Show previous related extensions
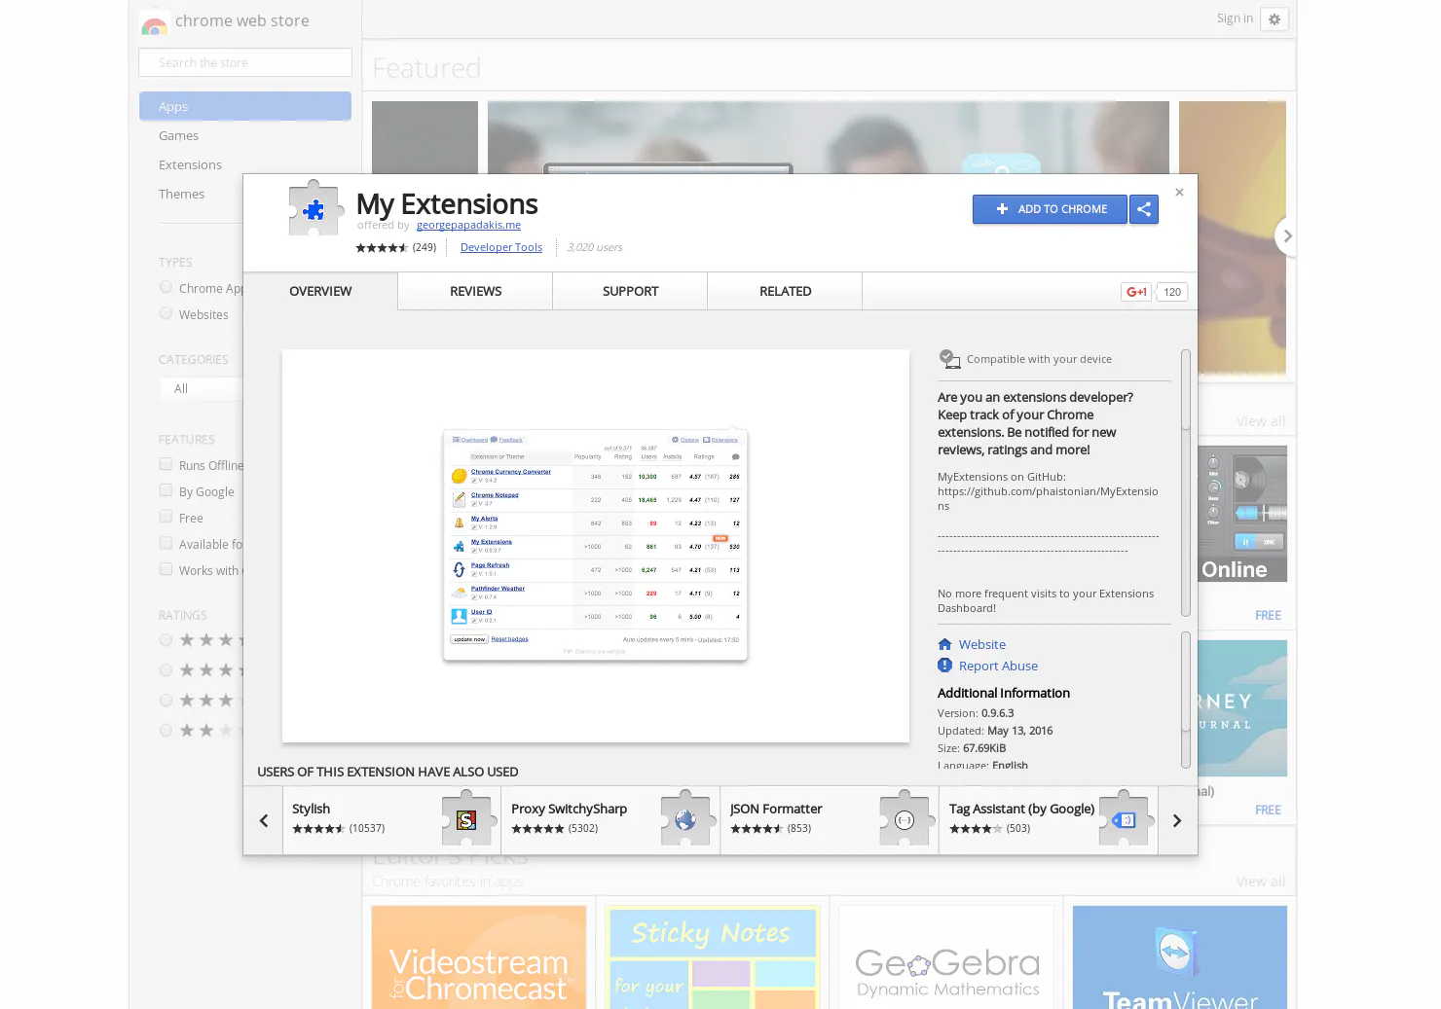This screenshot has width=1441, height=1009. pos(263,820)
